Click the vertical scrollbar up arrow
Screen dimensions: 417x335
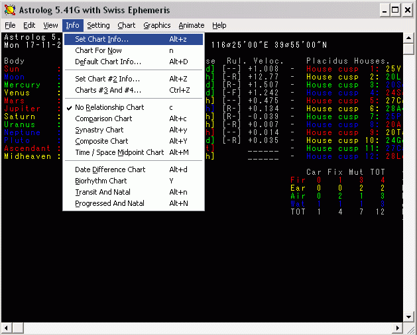[408, 38]
